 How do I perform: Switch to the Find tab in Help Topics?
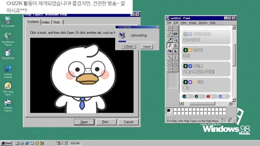pyautogui.click(x=57, y=22)
